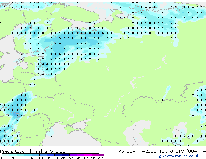Click the '25' legend scale label
206x159 pixels.
(x=63, y=158)
